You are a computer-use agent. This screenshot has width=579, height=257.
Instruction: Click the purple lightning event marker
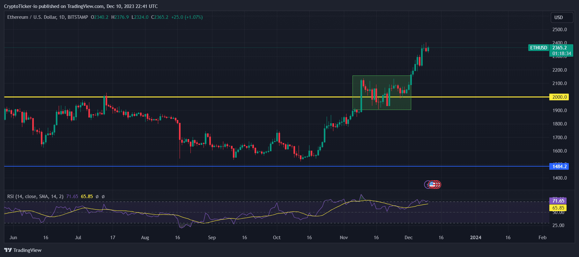point(427,184)
